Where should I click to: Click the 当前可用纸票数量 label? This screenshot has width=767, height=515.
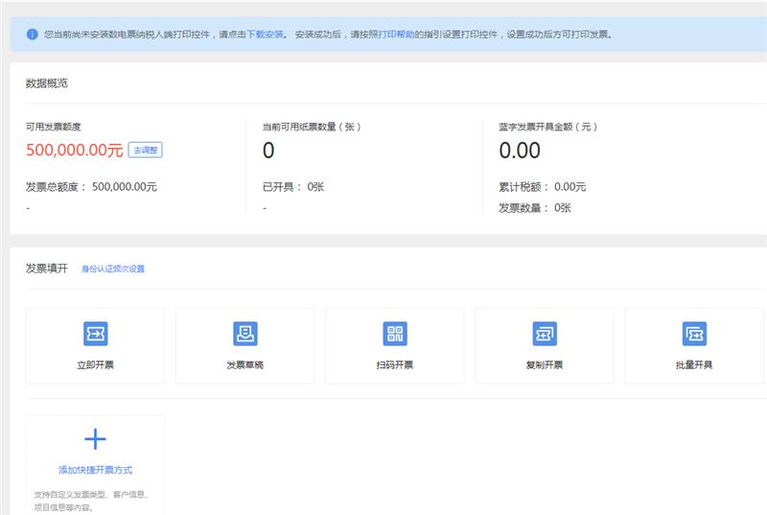312,127
